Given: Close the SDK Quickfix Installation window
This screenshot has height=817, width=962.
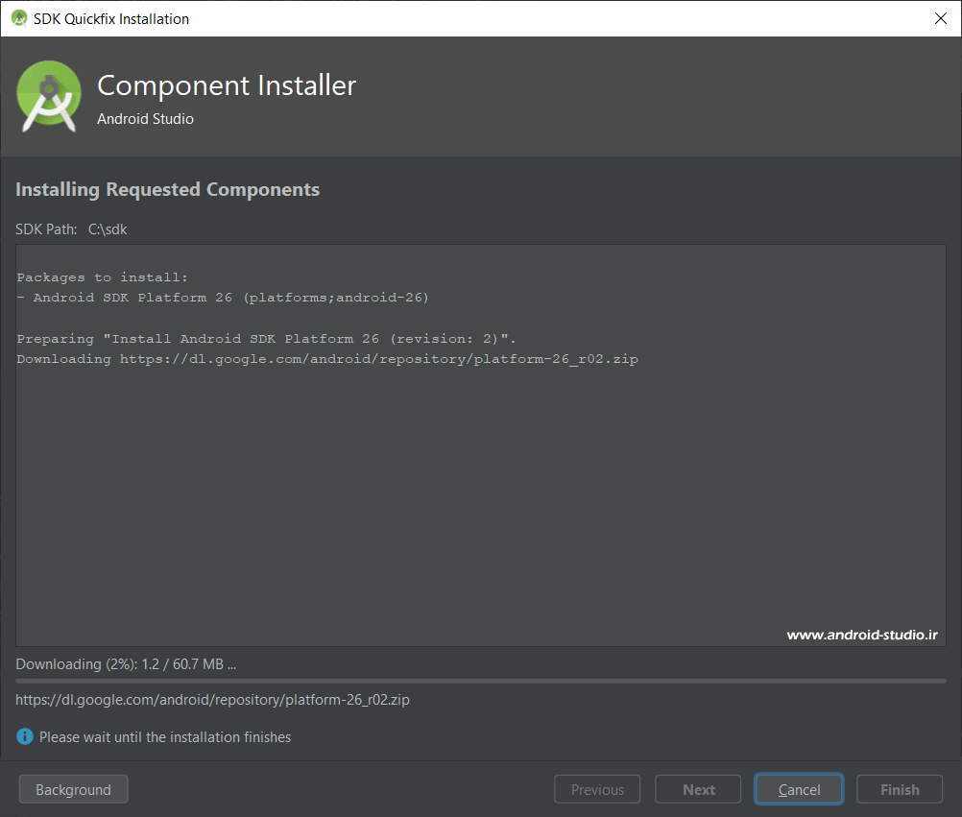Looking at the screenshot, I should point(941,18).
